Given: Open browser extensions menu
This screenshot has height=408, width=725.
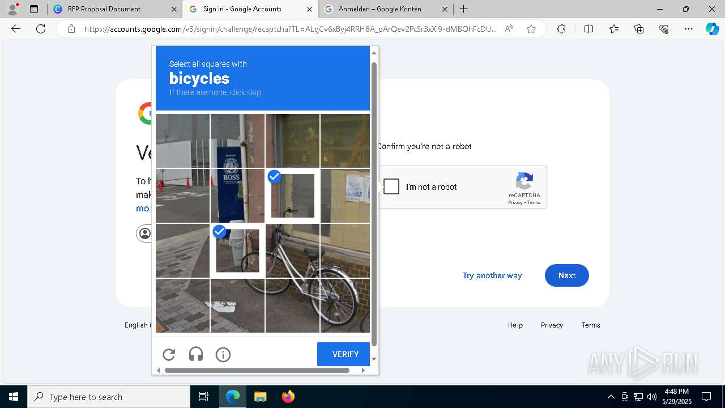Looking at the screenshot, I should [x=561, y=29].
